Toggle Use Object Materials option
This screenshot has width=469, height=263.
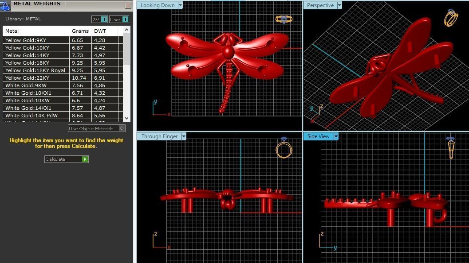97,128
